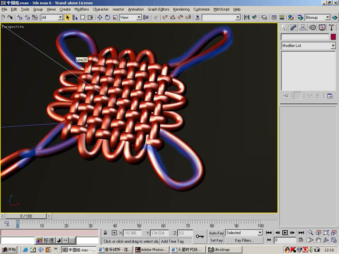Toggle the Percent Snap button
The width and height of the screenshot is (339, 254).
tap(180, 17)
